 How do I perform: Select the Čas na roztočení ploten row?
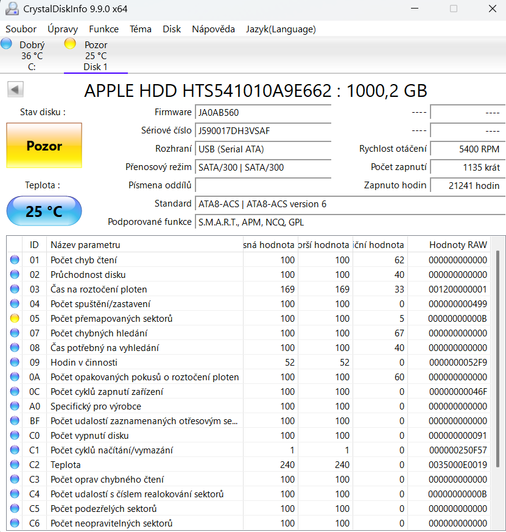[x=248, y=289]
